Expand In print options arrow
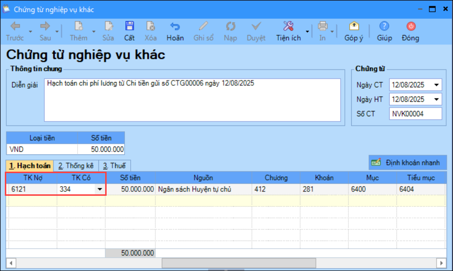453x271 pixels. pos(332,31)
